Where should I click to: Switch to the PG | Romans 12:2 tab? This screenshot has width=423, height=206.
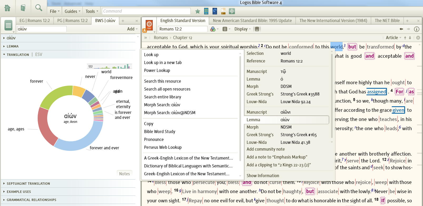pyautogui.click(x=72, y=21)
